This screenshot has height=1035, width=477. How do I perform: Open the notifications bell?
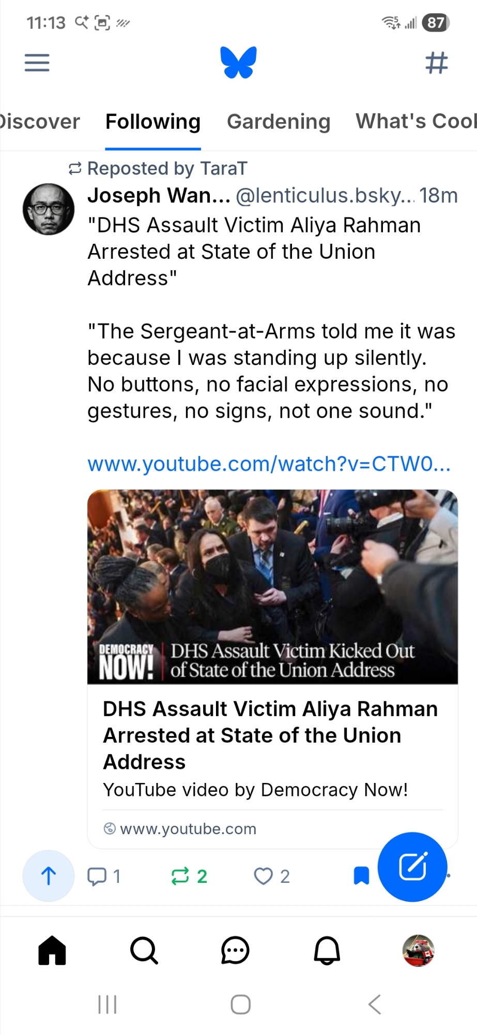point(327,951)
